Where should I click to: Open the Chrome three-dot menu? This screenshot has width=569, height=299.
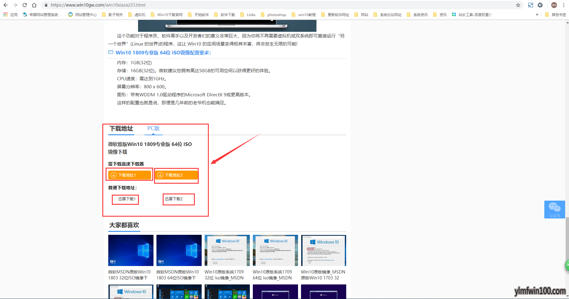click(x=564, y=5)
